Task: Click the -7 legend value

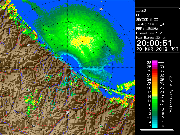Action: click(149, 126)
